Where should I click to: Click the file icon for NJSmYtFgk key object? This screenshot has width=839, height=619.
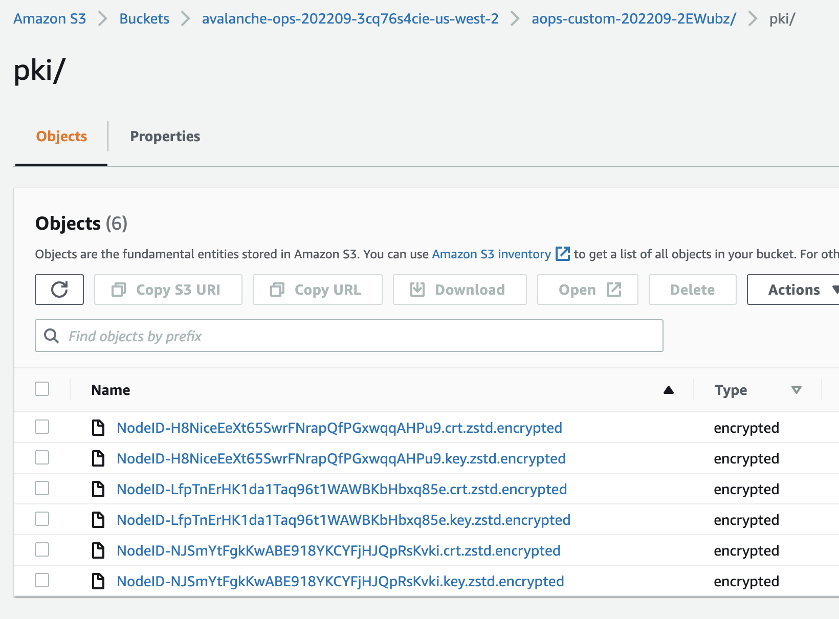point(98,581)
